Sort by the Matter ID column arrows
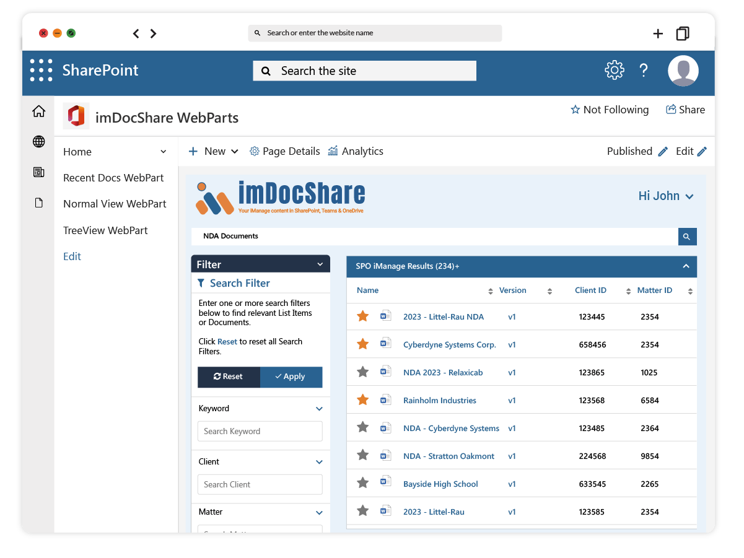 point(690,291)
